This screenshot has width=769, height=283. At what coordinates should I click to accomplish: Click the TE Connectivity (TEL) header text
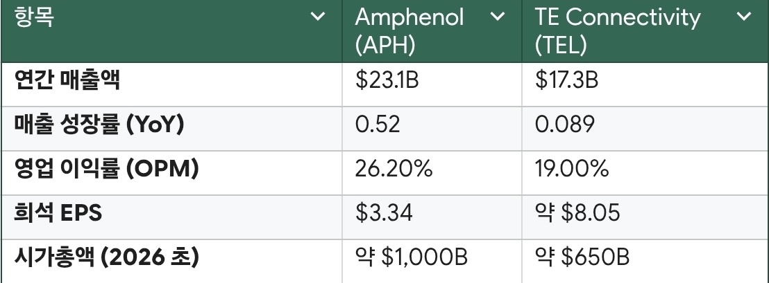pyautogui.click(x=618, y=31)
